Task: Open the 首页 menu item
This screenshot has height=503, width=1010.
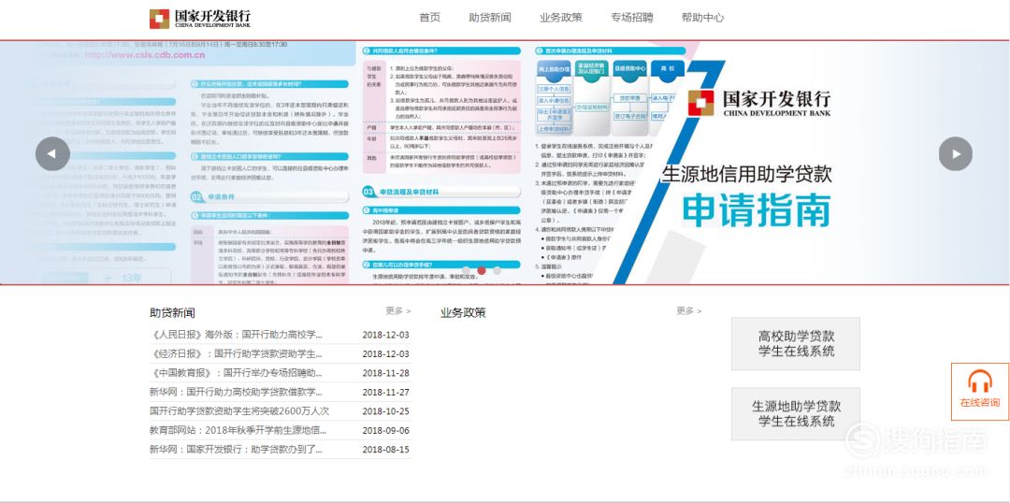Action: [429, 18]
